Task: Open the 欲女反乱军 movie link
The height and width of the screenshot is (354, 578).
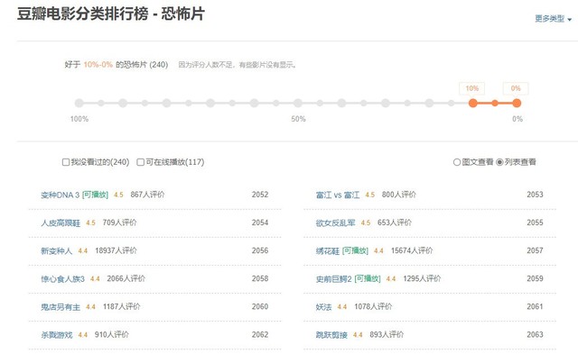Action: [x=335, y=222]
